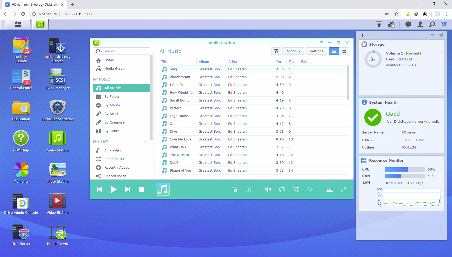Switch to list view
This screenshot has height=257, width=452.
click(334, 51)
